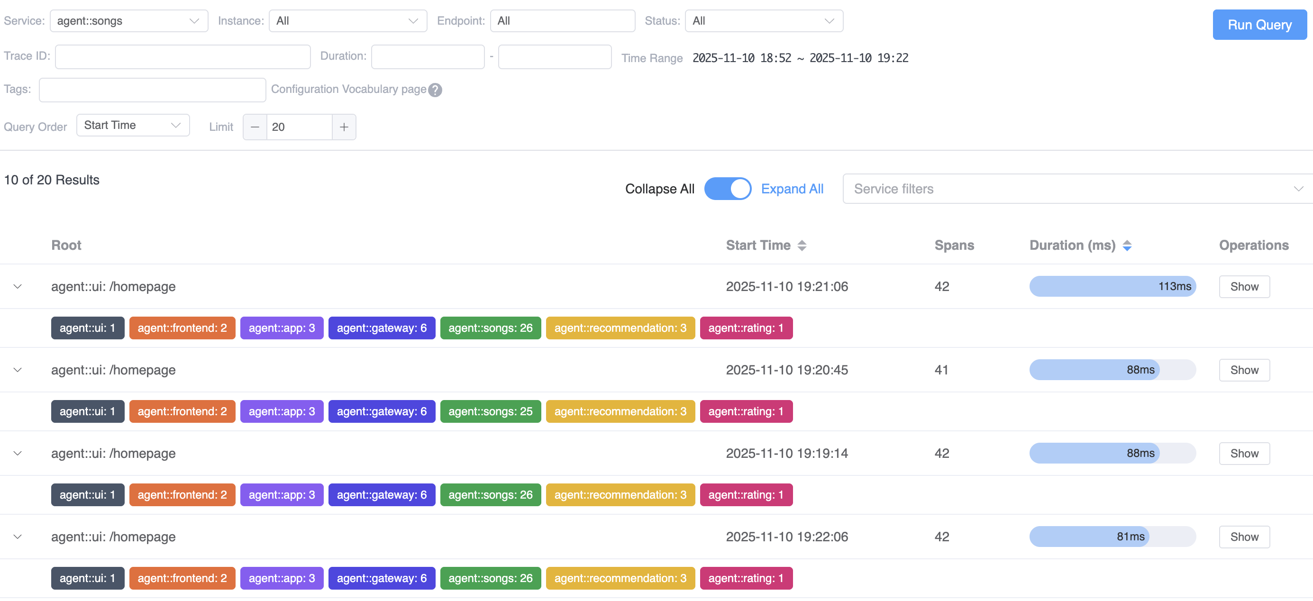The width and height of the screenshot is (1313, 601).
Task: Open the Service dropdown showing agent::songs
Action: tap(128, 21)
